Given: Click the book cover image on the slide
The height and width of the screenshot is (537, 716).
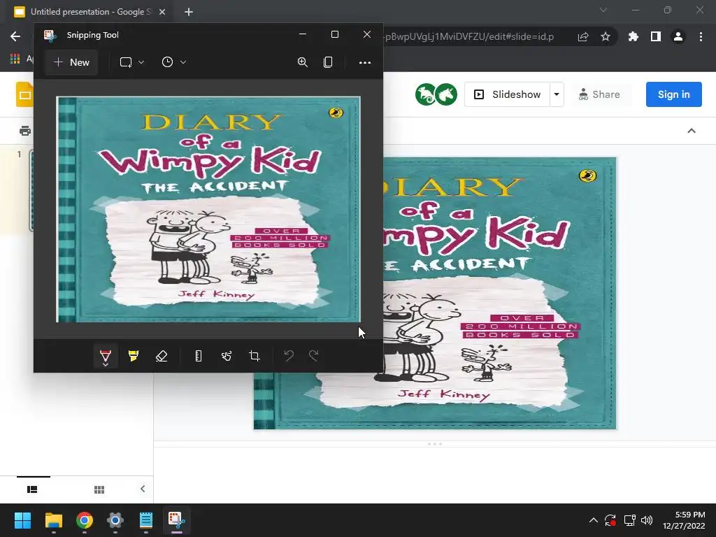Looking at the screenshot, I should coord(499,293).
